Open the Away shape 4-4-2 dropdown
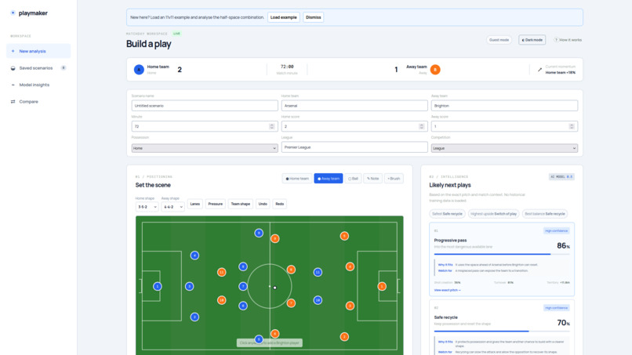632x355 pixels. [x=173, y=207]
